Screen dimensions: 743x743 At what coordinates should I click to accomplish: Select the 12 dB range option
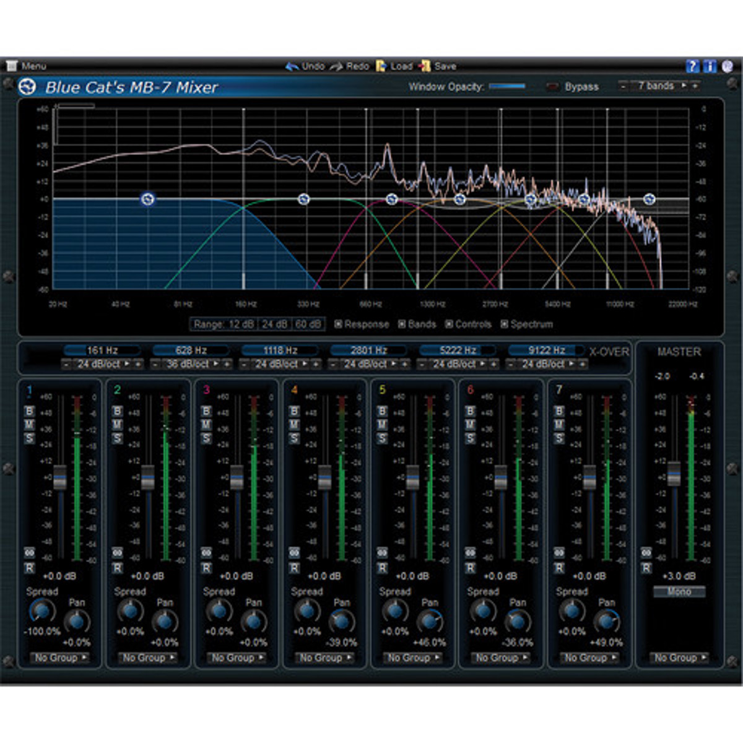(x=241, y=324)
